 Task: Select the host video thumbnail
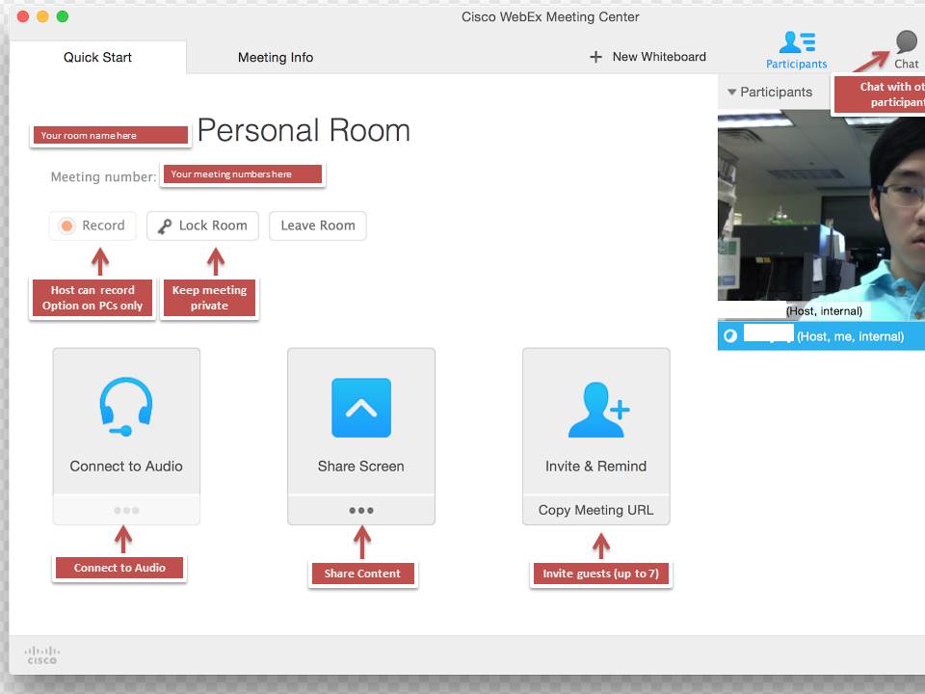pyautogui.click(x=821, y=215)
